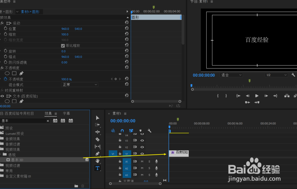Select the Slip tool
This screenshot has width=297, height=189.
point(97,147)
